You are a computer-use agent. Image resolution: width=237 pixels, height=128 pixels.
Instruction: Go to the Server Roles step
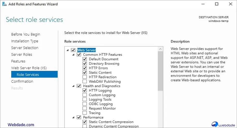click(22, 55)
